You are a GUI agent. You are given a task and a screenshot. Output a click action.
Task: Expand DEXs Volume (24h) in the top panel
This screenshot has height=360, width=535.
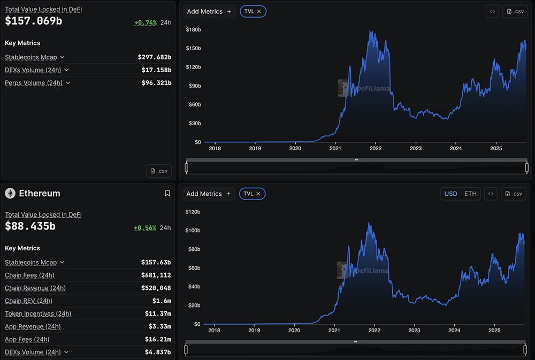click(x=66, y=70)
